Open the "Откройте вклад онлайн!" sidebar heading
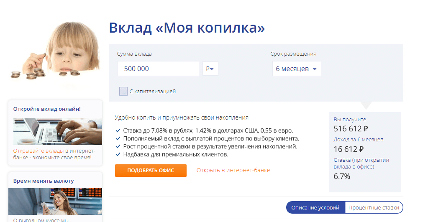The height and width of the screenshot is (222, 428). point(47,109)
